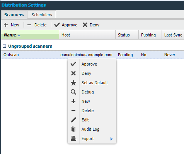Click the New button in the toolbar
184x154 pixels.
point(12,25)
